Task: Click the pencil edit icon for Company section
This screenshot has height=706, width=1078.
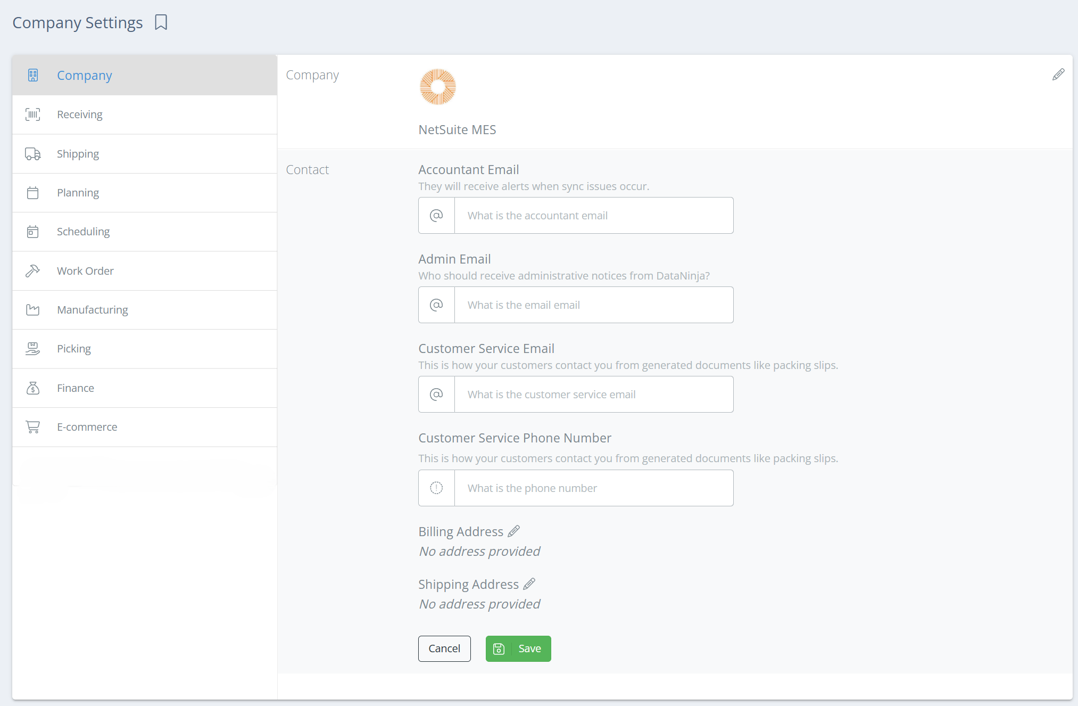Action: click(1058, 75)
